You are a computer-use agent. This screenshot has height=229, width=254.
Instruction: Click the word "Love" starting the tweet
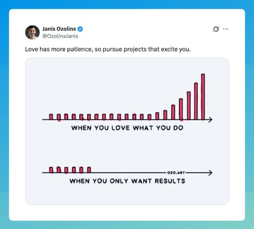click(x=31, y=49)
